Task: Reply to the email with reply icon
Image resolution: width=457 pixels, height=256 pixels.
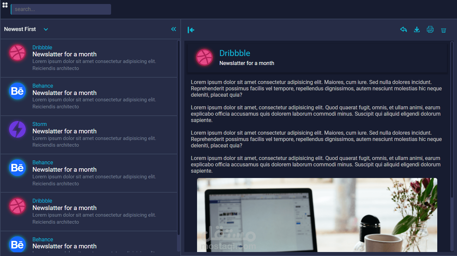Action: (x=403, y=29)
